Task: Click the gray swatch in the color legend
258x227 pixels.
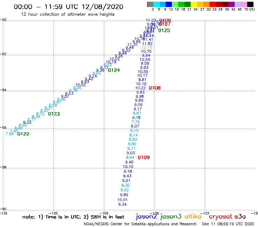Action: click(150, 4)
